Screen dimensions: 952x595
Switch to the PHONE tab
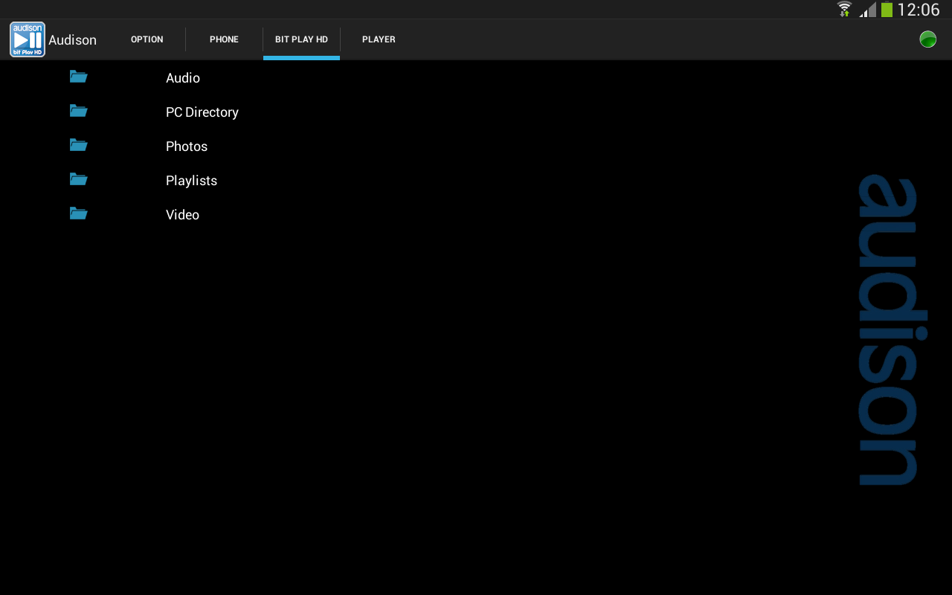[x=224, y=39]
